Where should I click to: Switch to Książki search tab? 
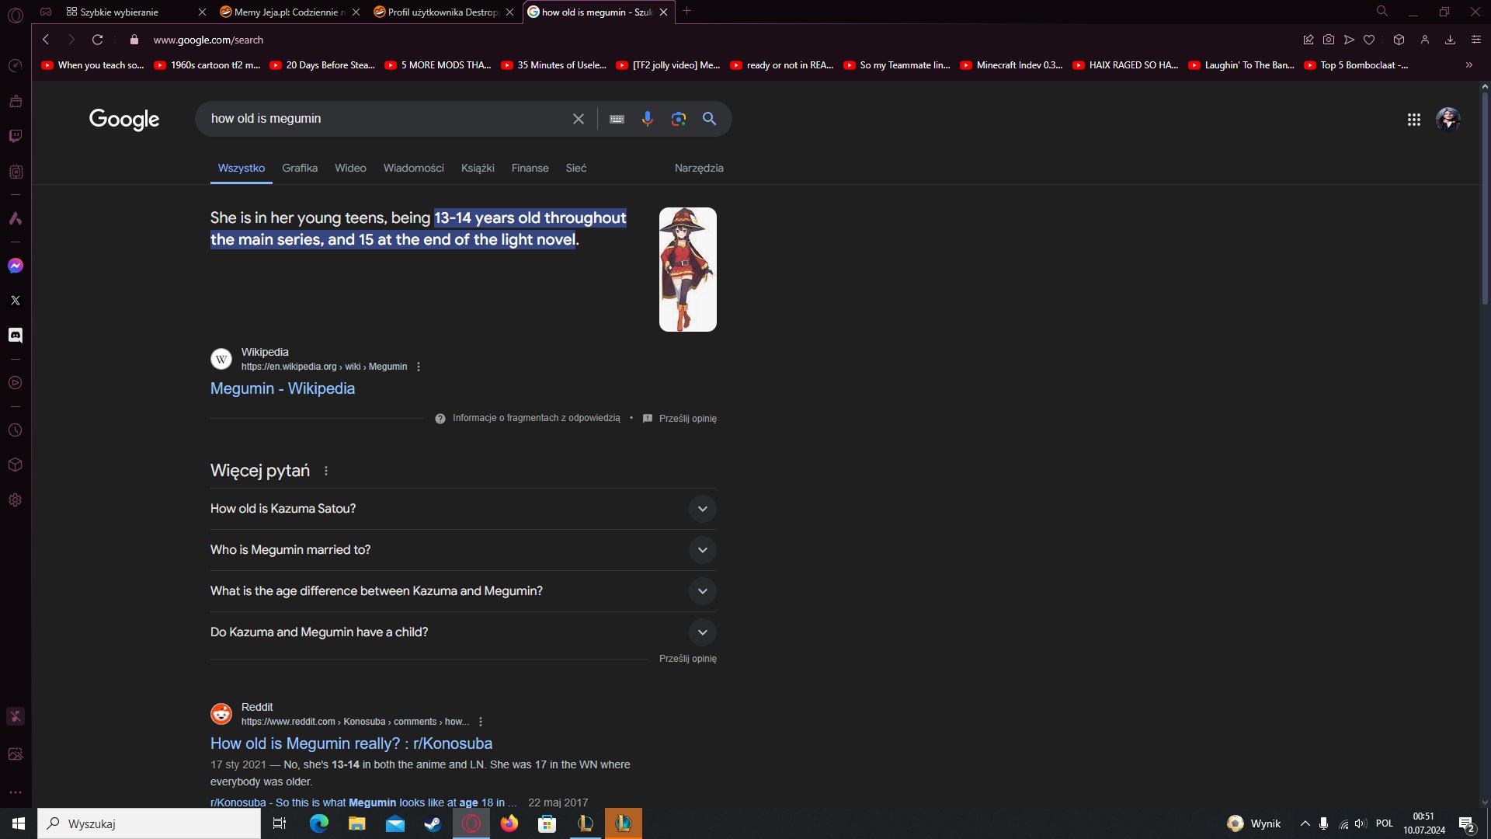click(478, 168)
